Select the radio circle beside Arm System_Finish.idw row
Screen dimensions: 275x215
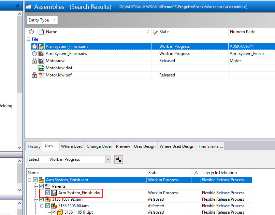pyautogui.click(x=34, y=54)
